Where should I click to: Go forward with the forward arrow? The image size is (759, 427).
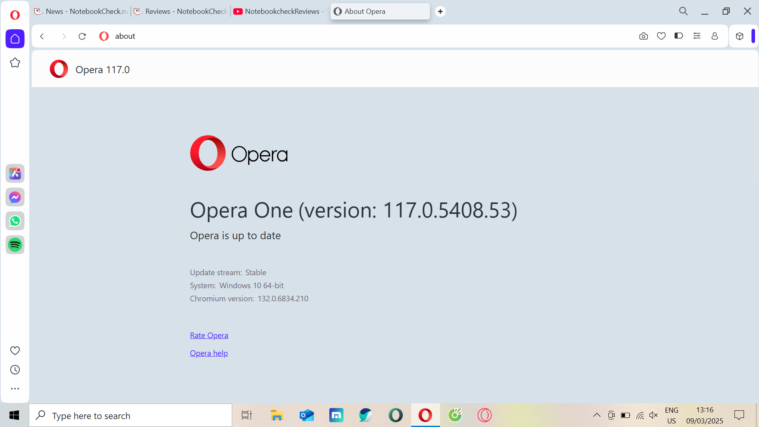click(64, 36)
